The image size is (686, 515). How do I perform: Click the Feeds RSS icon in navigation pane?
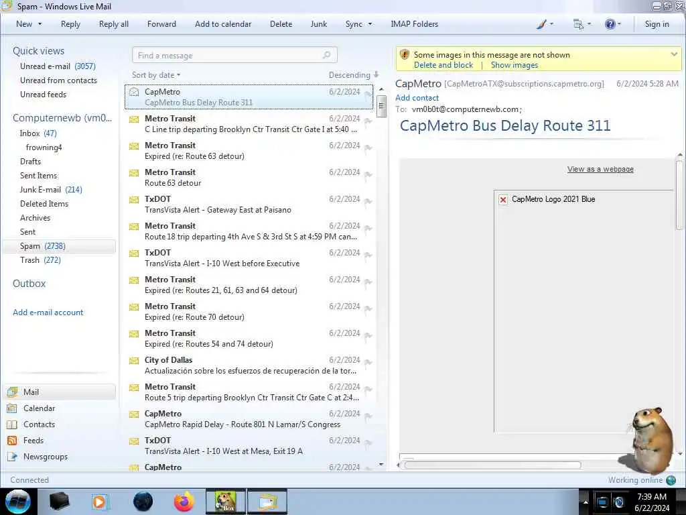pyautogui.click(x=12, y=441)
